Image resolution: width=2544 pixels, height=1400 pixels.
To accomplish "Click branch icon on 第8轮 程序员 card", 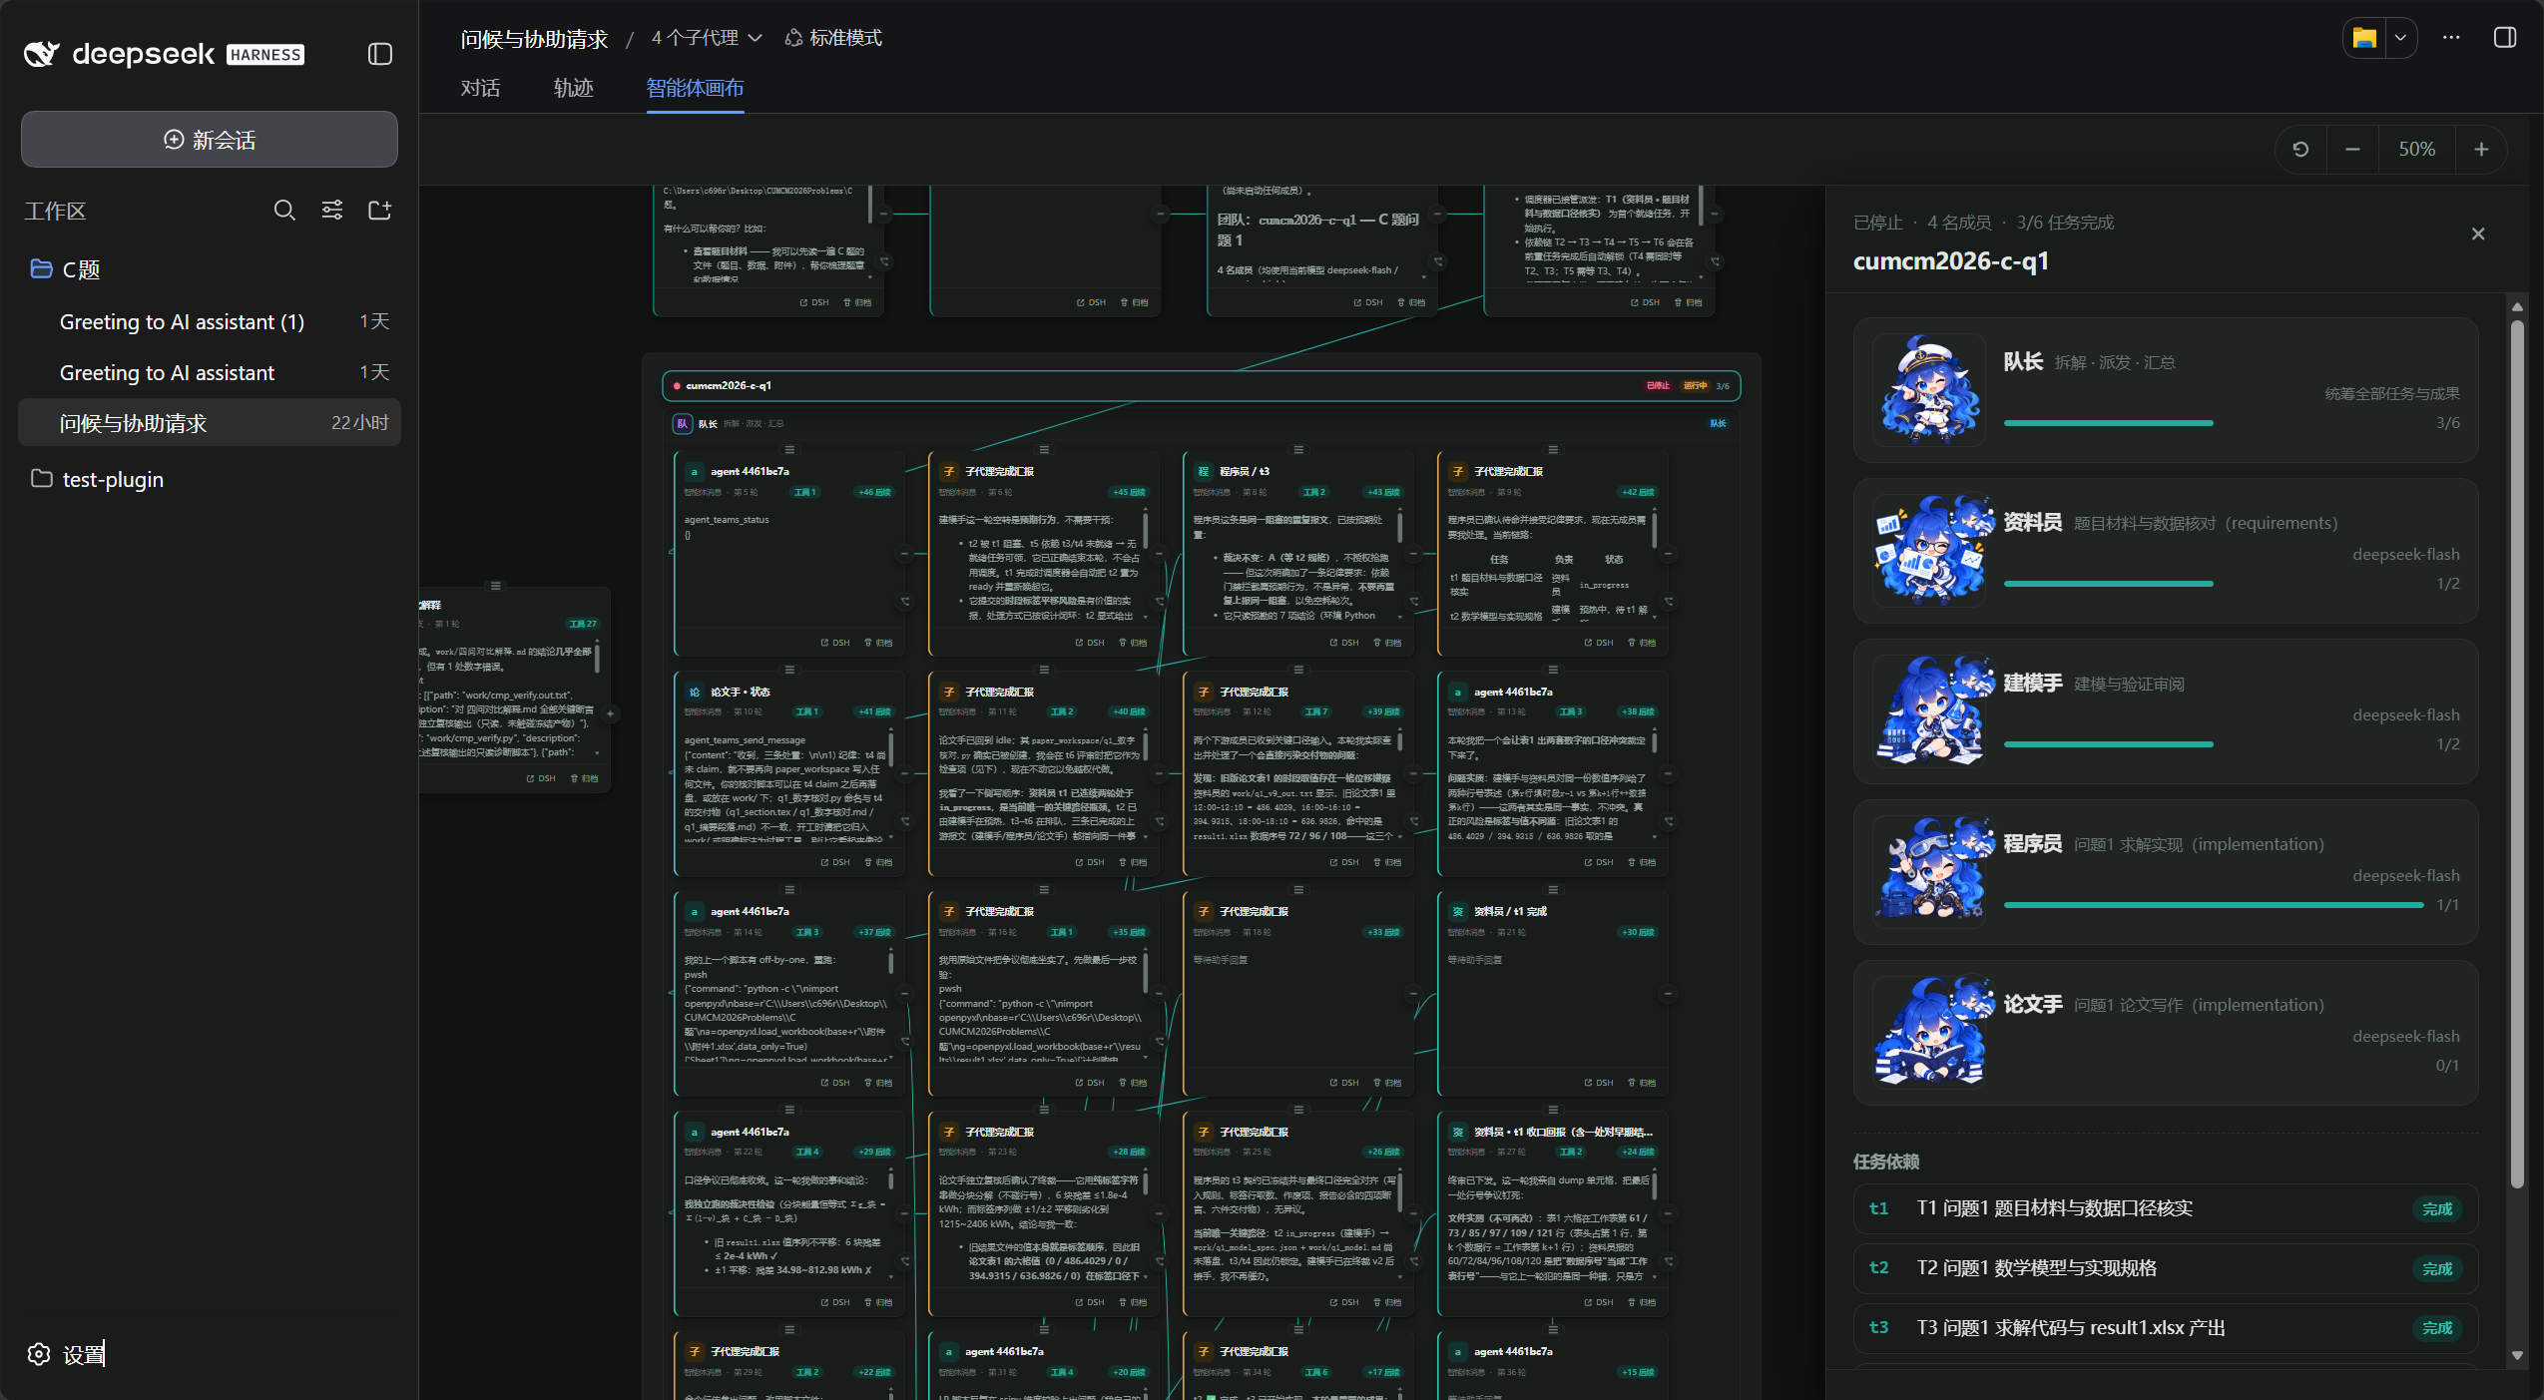I will tap(1414, 601).
